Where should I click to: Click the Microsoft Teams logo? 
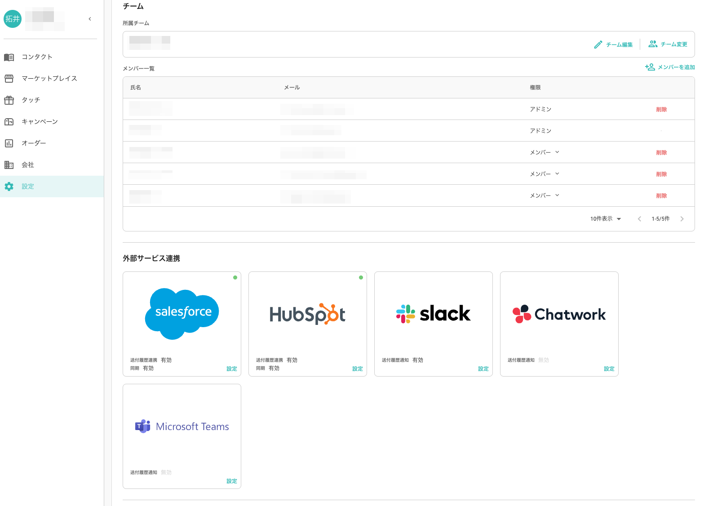pyautogui.click(x=182, y=426)
